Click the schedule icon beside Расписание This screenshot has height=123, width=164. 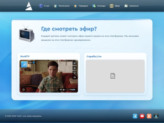tap(55, 6)
